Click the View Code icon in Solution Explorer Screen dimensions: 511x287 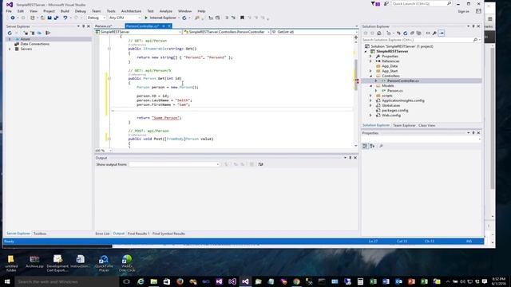point(428,33)
